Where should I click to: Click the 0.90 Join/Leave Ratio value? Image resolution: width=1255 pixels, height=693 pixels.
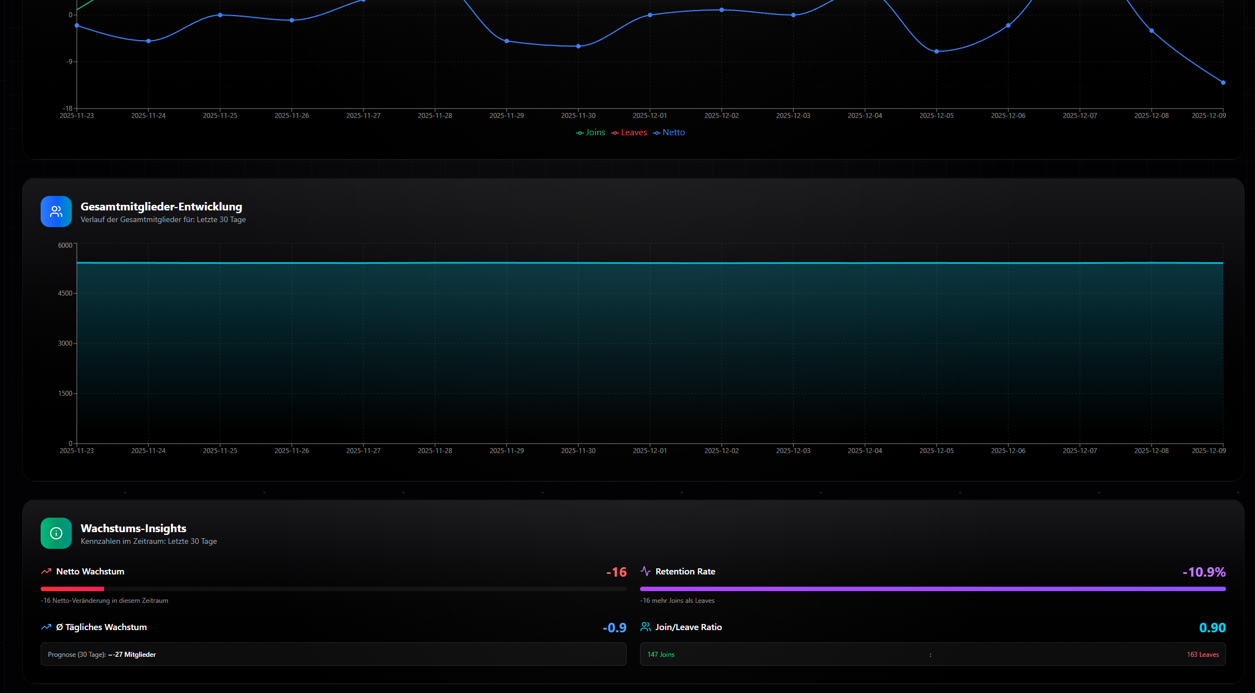(1212, 628)
